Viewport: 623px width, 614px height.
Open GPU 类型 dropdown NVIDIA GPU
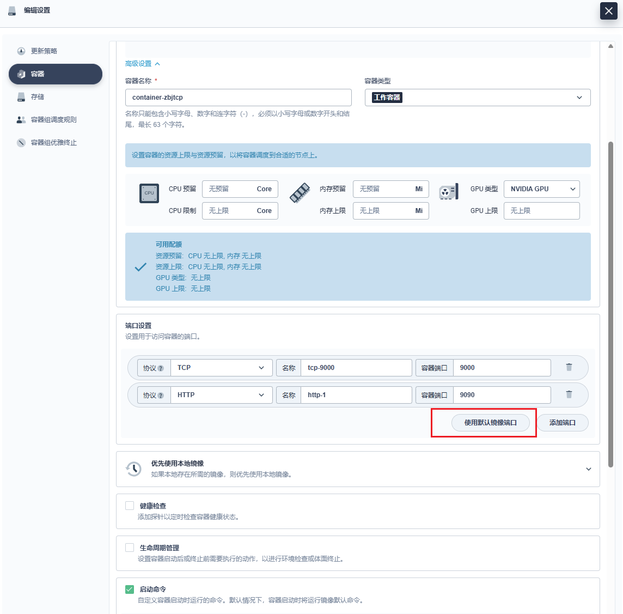point(541,189)
